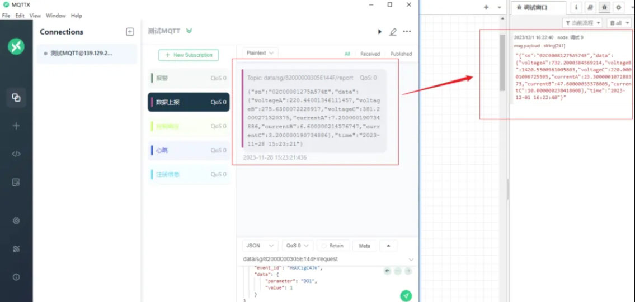Add new connection using plus box beside Connections
Image resolution: width=635 pixels, height=302 pixels.
[x=130, y=32]
